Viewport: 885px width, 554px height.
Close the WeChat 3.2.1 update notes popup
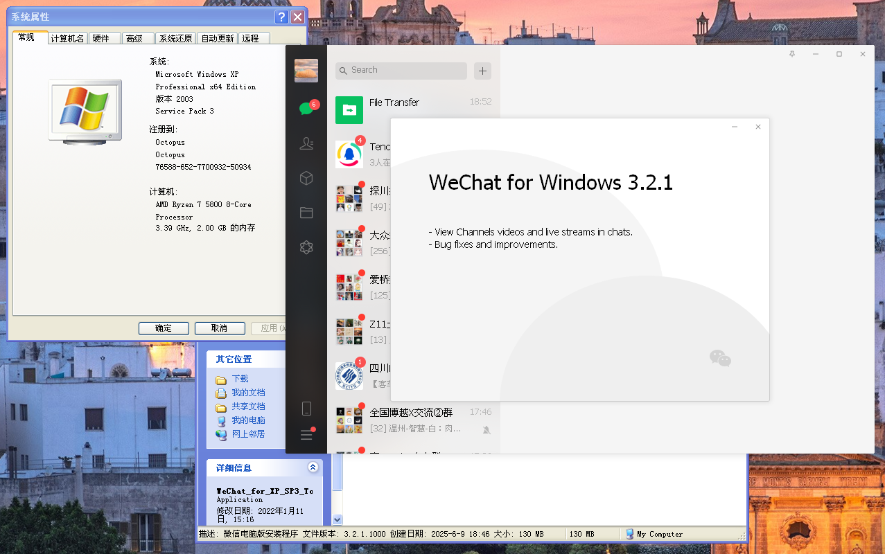point(758,127)
